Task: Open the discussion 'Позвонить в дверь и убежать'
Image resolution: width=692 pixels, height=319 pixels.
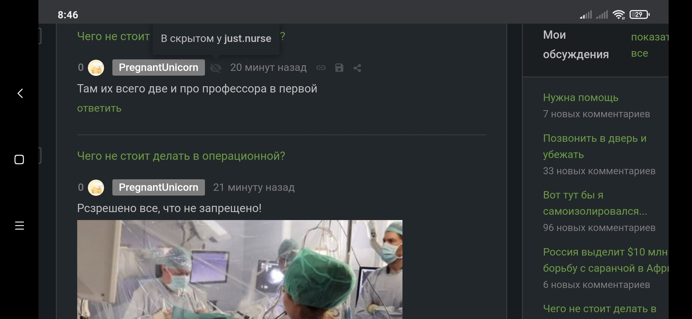Action: coord(595,146)
